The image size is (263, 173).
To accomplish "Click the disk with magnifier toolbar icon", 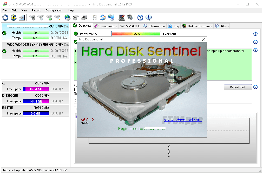I will pos(57,17).
